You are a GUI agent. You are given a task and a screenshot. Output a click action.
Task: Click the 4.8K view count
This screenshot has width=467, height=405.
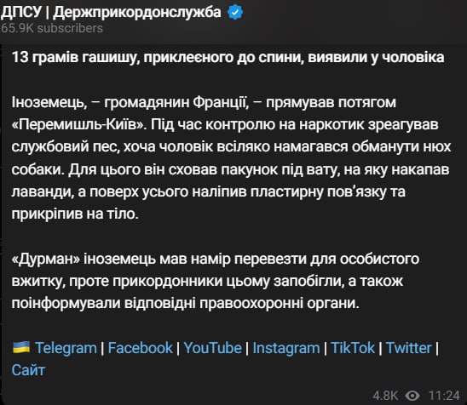pos(385,396)
